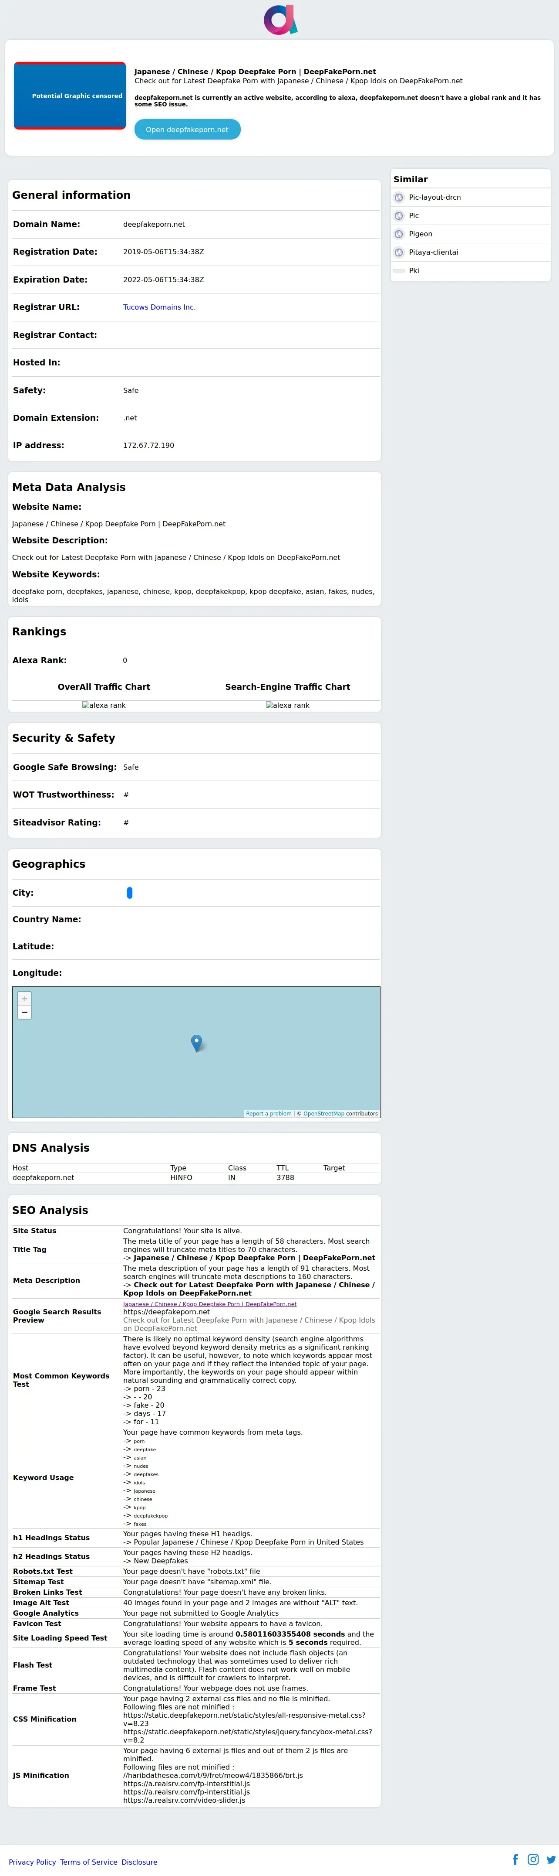This screenshot has height=1876, width=559.
Task: Click the TTL value 3788
Action: pos(285,1177)
